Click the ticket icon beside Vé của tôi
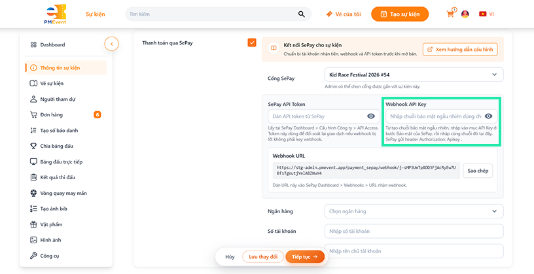Viewport: 534px width, 274px height. (329, 14)
